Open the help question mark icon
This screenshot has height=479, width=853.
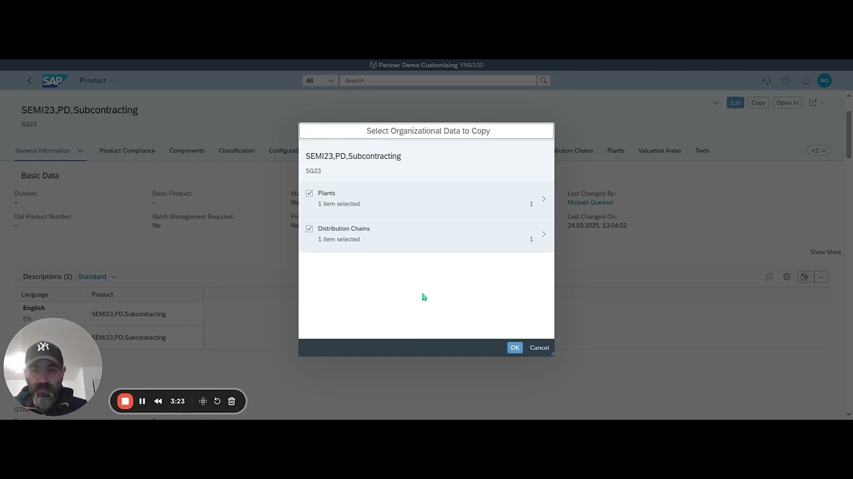(x=786, y=80)
